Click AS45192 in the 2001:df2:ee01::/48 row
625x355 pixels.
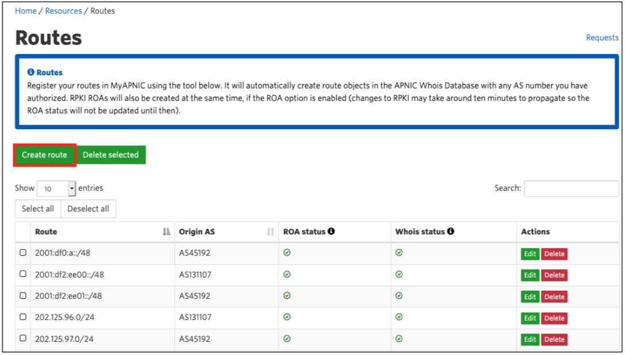point(194,296)
